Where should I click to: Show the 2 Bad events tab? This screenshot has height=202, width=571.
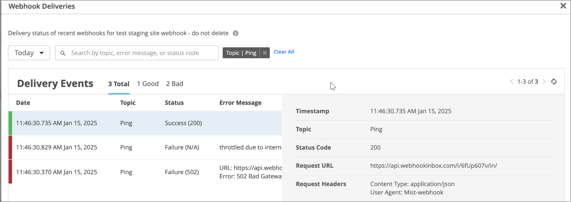click(x=175, y=84)
